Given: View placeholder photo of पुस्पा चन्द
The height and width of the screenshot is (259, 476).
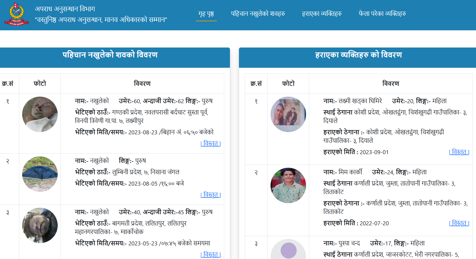Looking at the screenshot, I should (x=288, y=249).
